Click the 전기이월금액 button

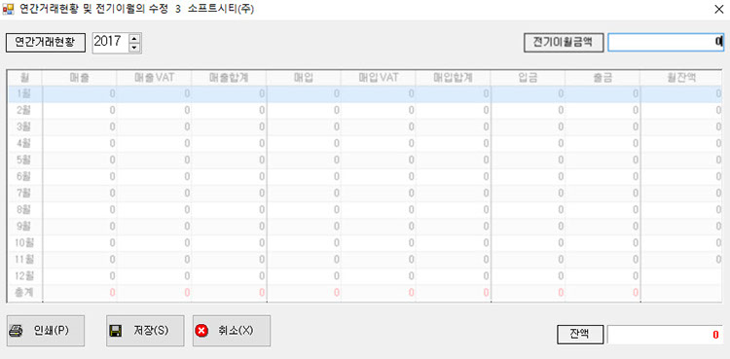click(x=564, y=43)
